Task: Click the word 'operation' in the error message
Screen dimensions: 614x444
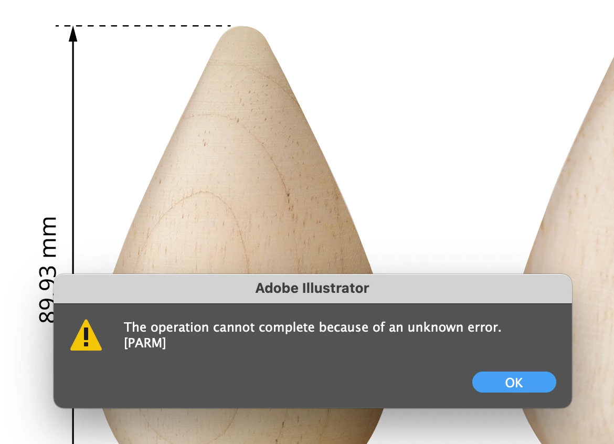Action: pyautogui.click(x=179, y=327)
